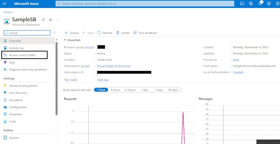Click the purple Tags icon
Image resolution: width=280 pixels, height=144 pixels.
tap(5, 62)
